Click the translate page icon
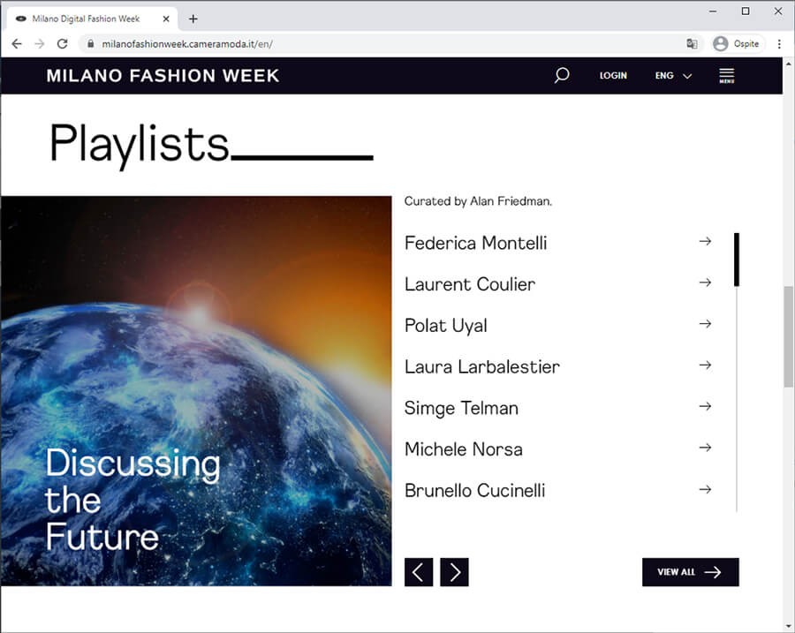The image size is (795, 633). [x=692, y=44]
